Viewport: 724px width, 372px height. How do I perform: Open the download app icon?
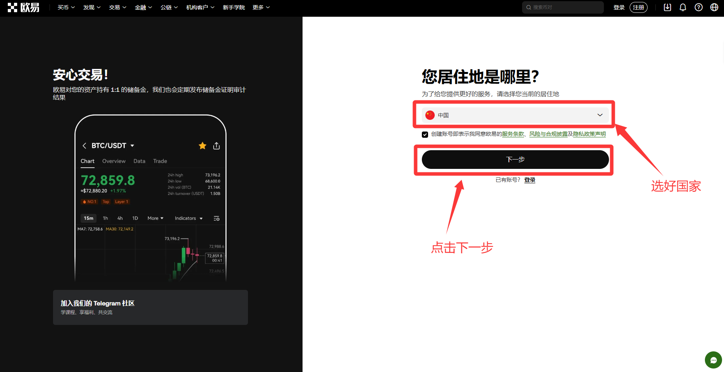(x=667, y=7)
